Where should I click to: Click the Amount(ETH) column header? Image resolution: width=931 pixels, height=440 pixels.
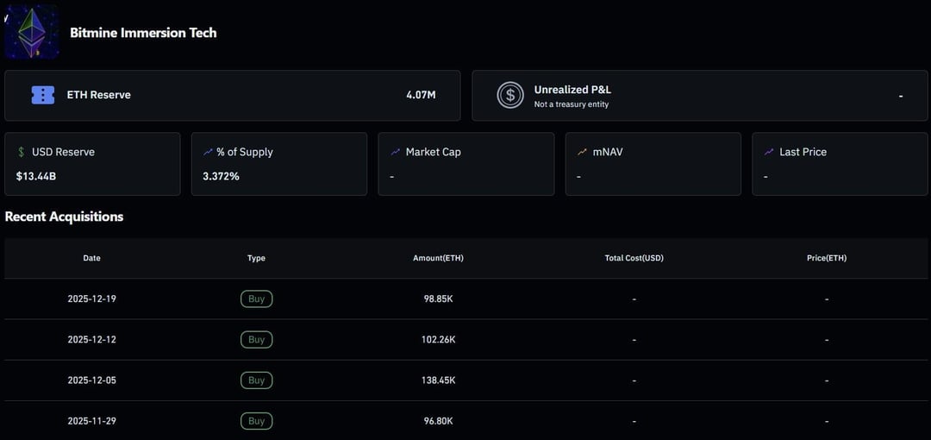tap(438, 258)
